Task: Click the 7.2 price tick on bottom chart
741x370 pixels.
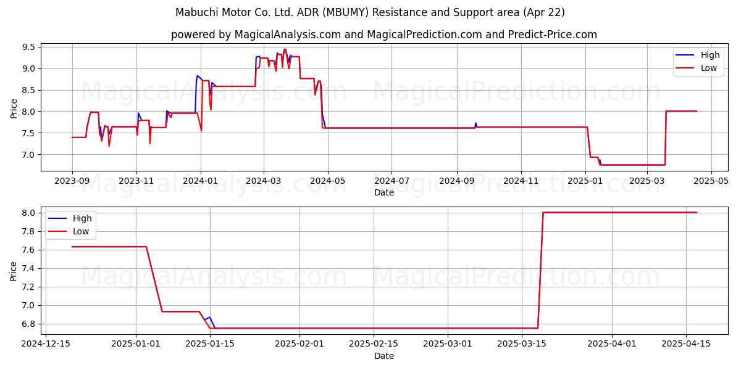Action: coord(30,287)
